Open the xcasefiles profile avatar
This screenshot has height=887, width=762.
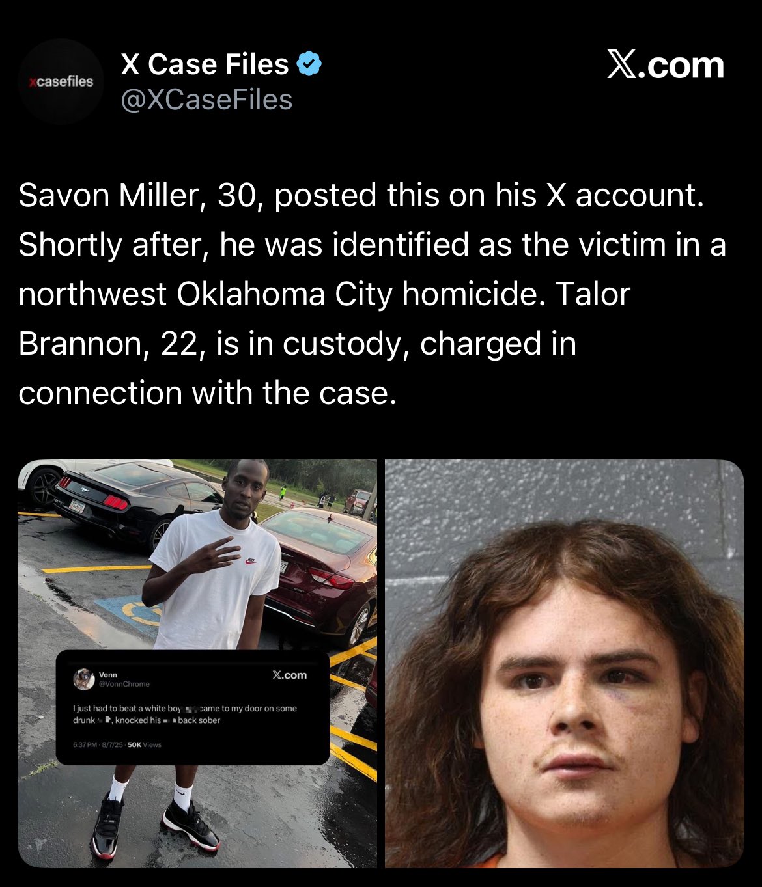[x=61, y=81]
